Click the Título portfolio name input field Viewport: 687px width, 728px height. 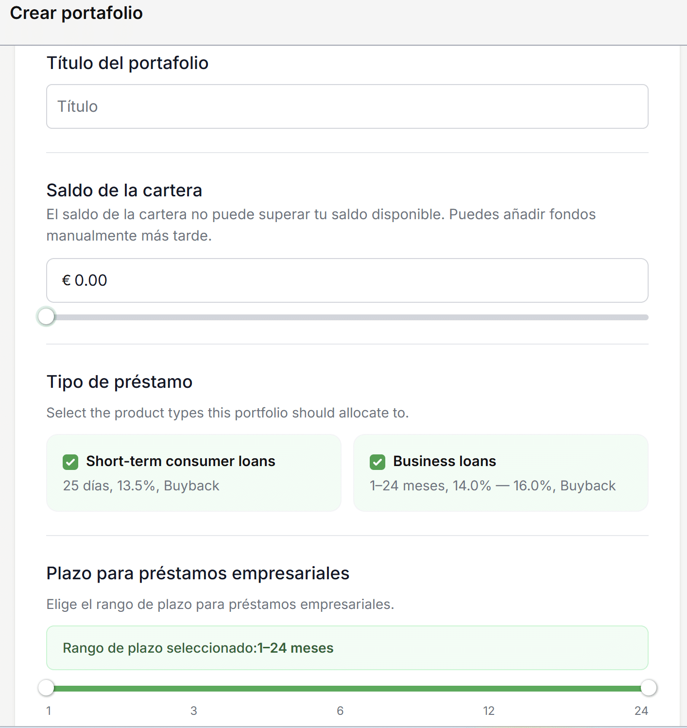[347, 106]
